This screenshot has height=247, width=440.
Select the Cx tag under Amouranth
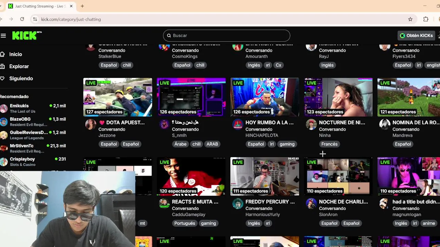[x=278, y=65]
